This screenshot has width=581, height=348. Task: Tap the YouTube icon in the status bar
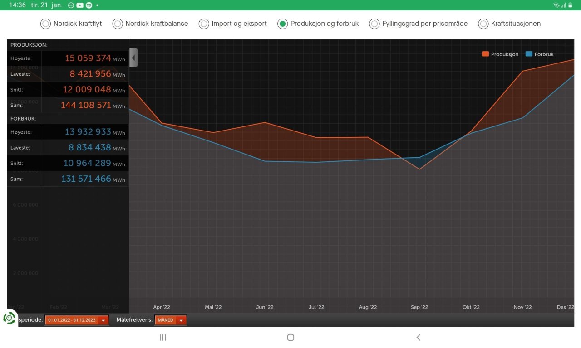click(x=80, y=5)
